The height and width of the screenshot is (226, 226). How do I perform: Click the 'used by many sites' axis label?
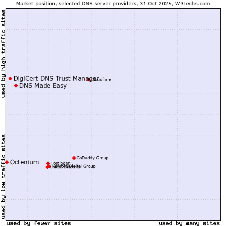click(189, 223)
